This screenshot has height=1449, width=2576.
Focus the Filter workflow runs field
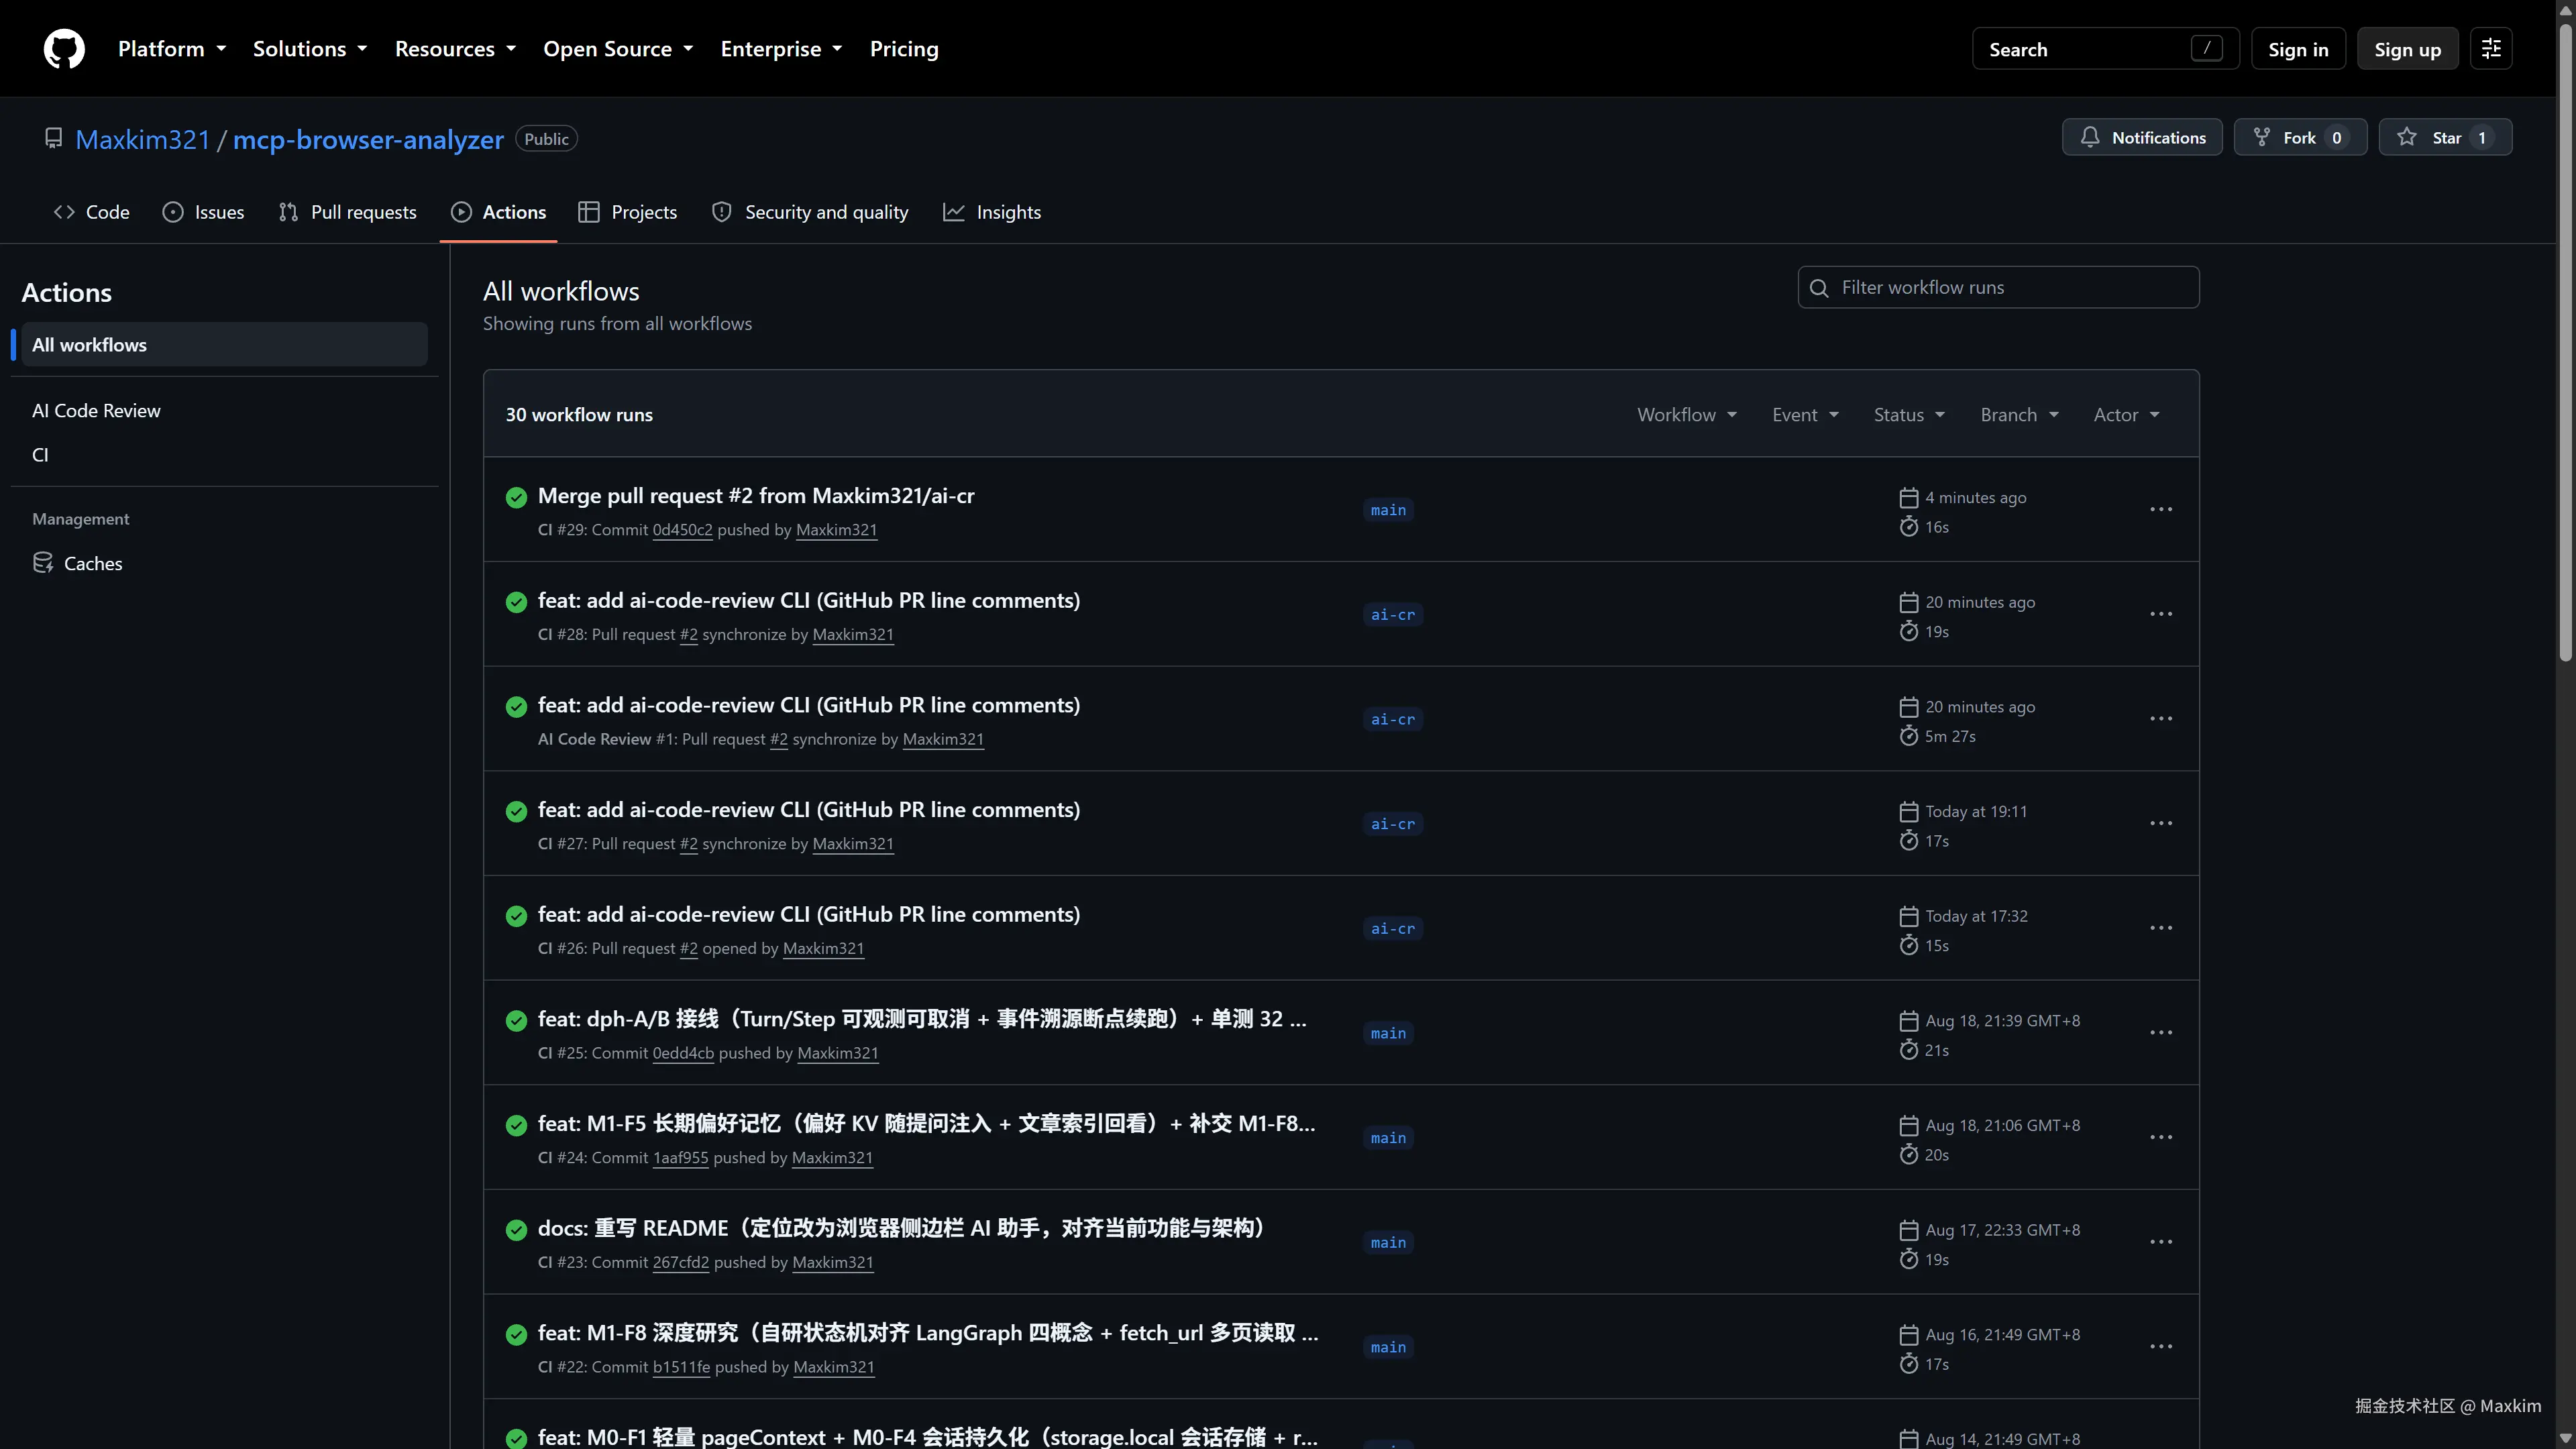pyautogui.click(x=1998, y=288)
